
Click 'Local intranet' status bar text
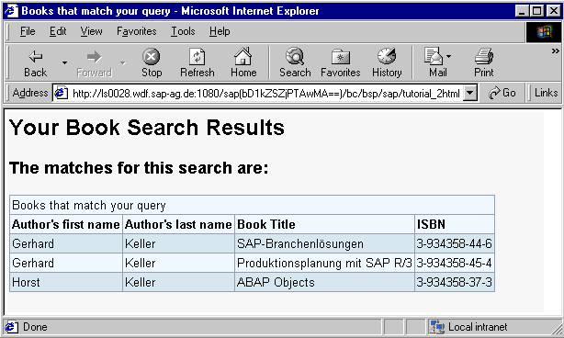[x=478, y=327]
